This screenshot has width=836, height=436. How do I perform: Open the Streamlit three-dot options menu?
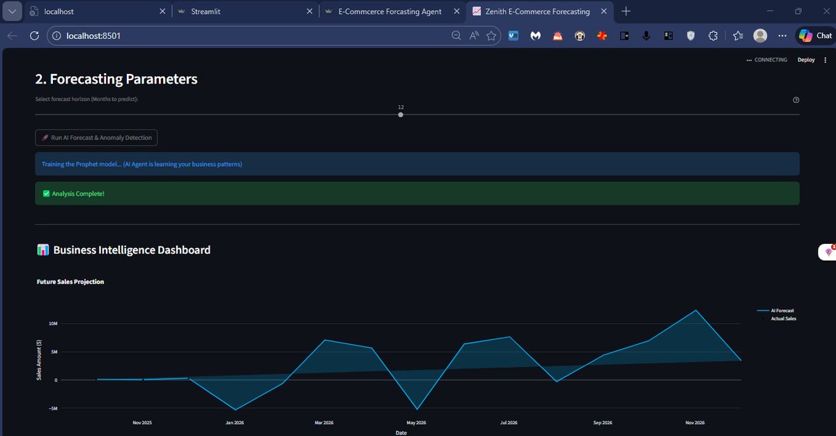pyautogui.click(x=826, y=60)
